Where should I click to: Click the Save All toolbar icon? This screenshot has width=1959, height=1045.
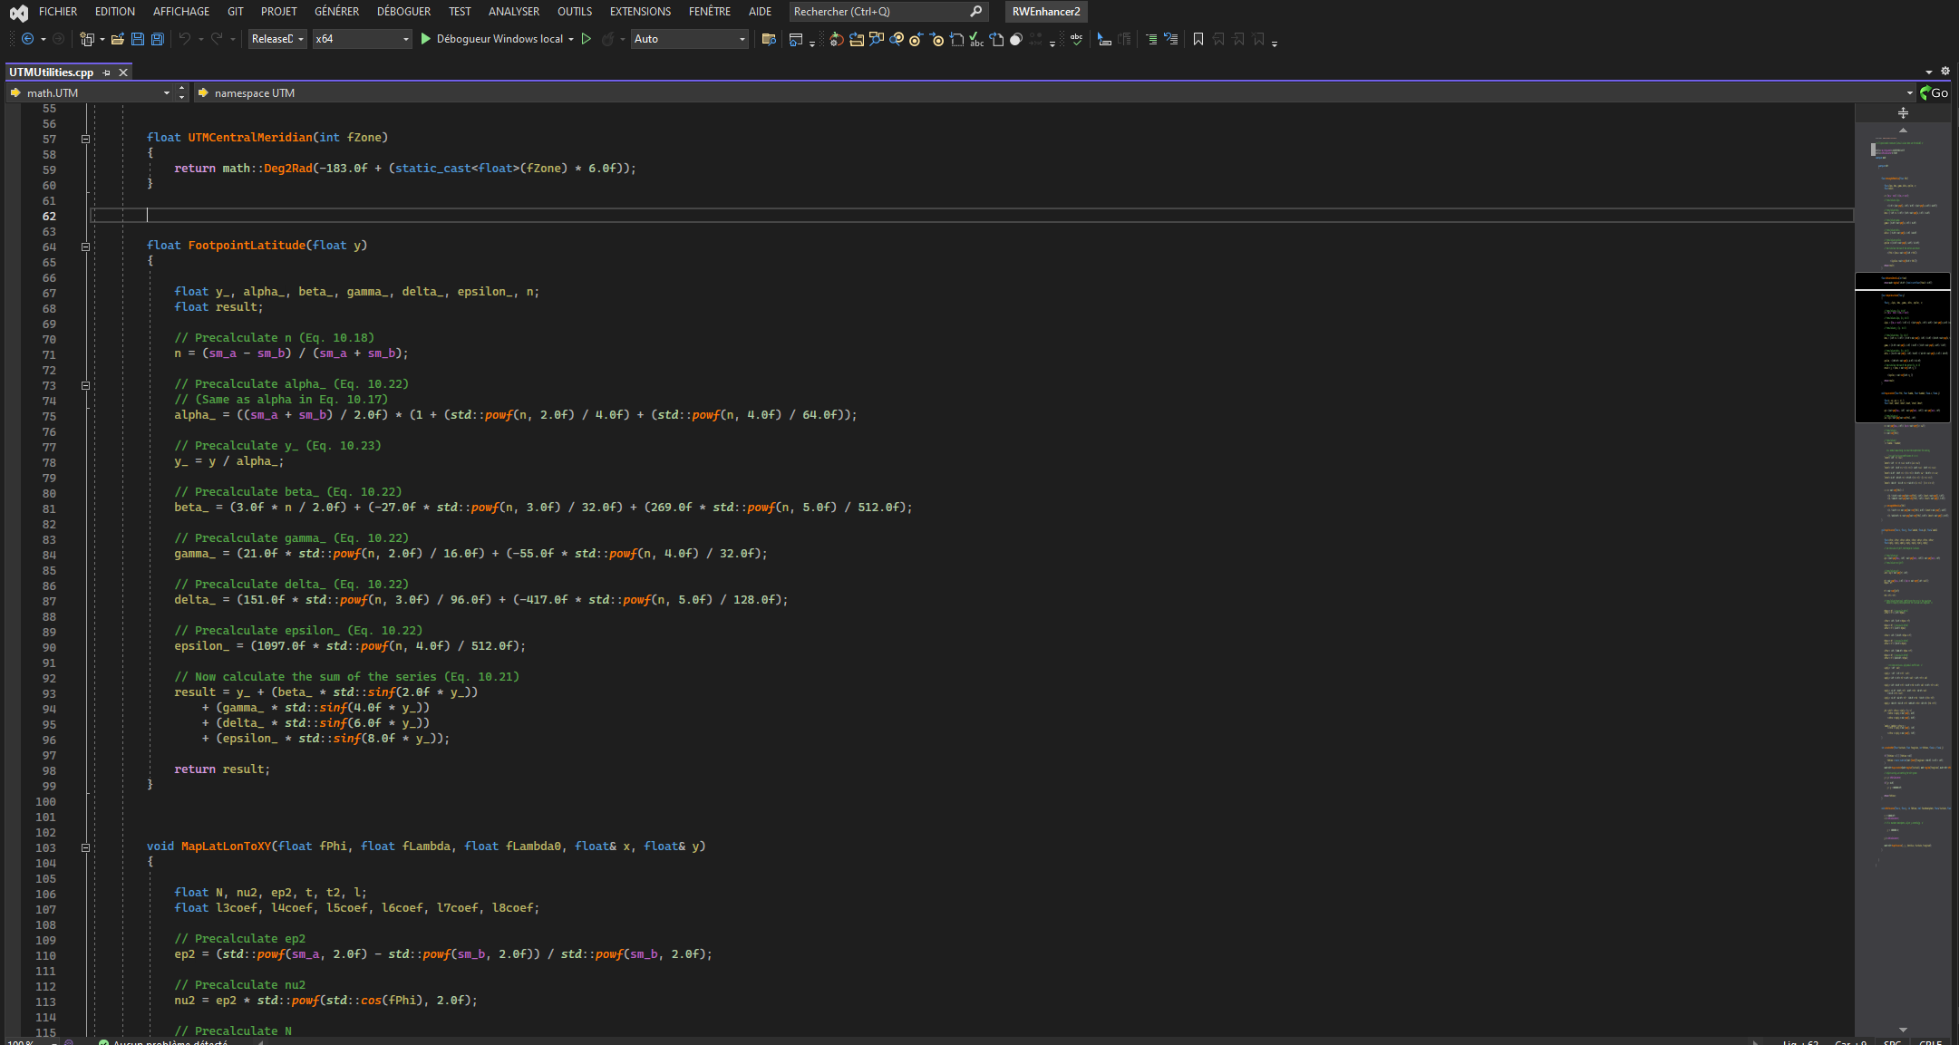pos(158,39)
